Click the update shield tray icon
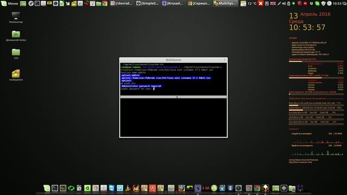 323,3
